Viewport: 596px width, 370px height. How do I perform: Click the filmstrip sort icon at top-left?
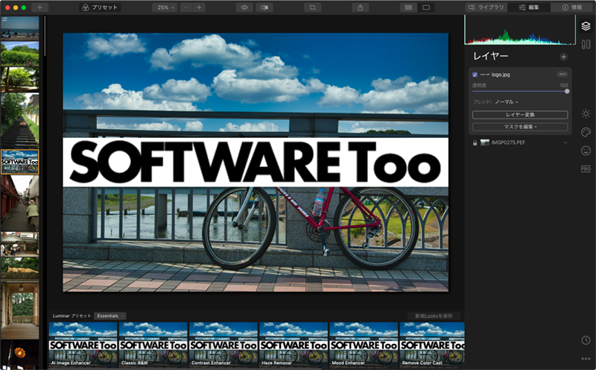[x=5, y=19]
